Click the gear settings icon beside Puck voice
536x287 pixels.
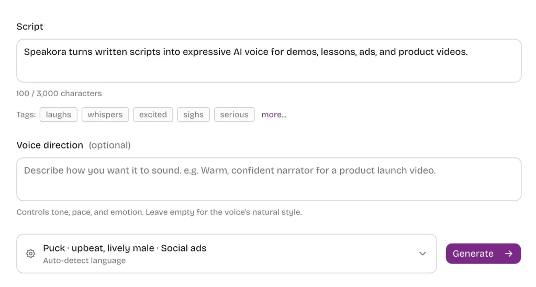[x=31, y=254]
